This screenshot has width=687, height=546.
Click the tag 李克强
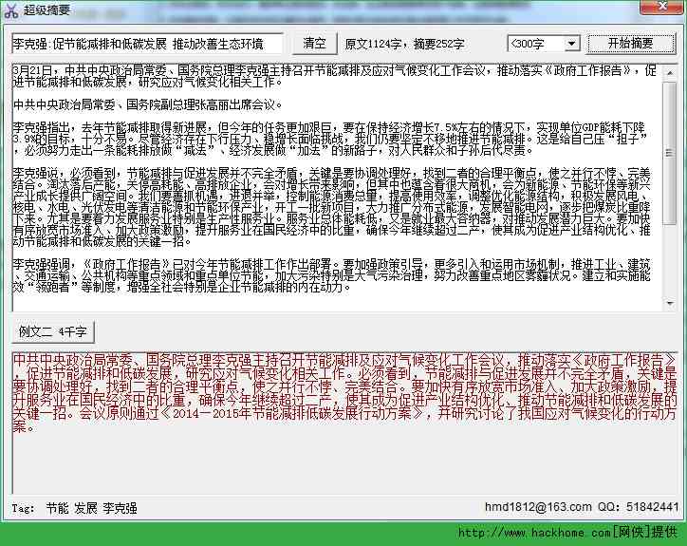121,508
